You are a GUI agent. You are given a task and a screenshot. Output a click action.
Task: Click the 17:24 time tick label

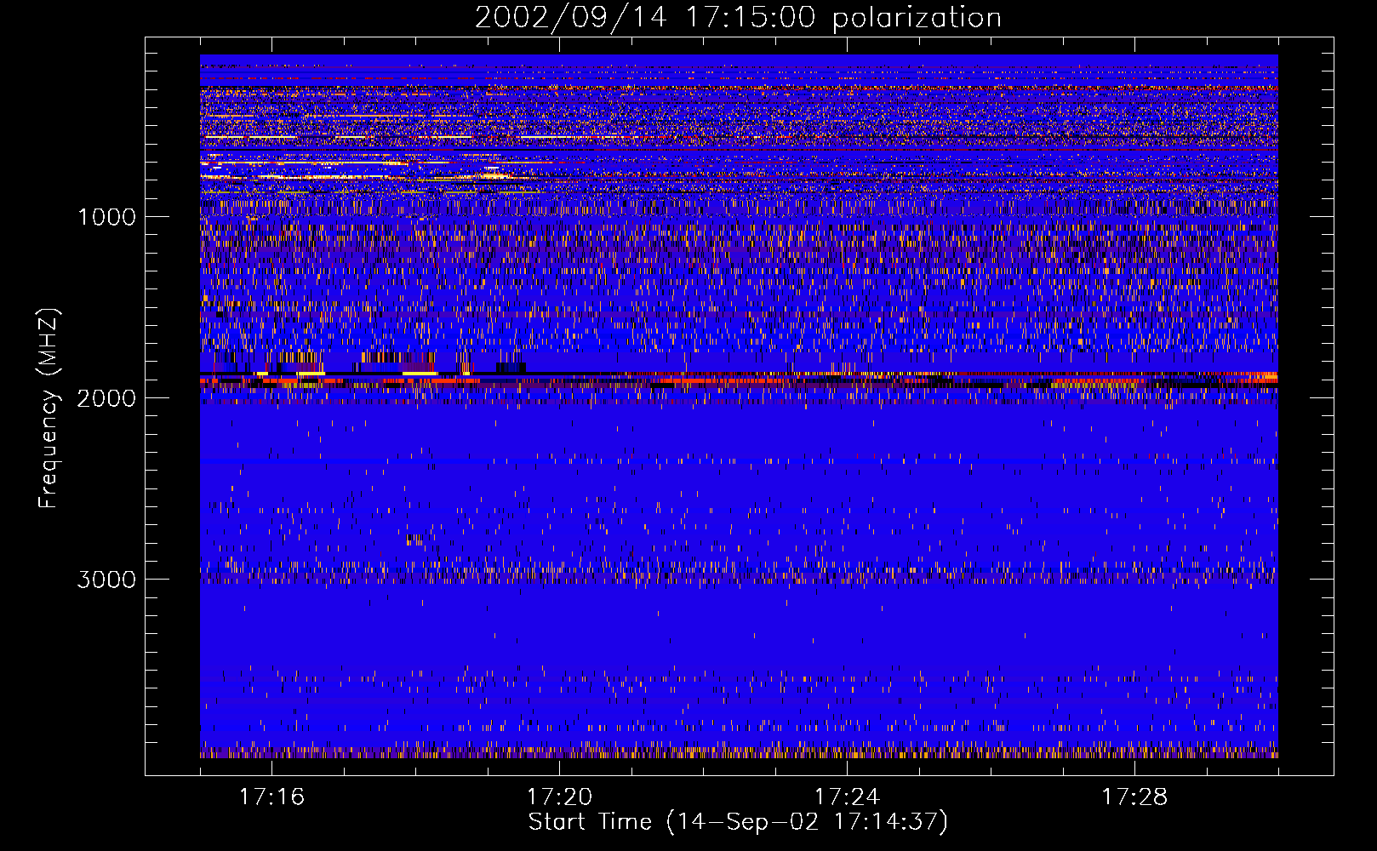point(847,797)
